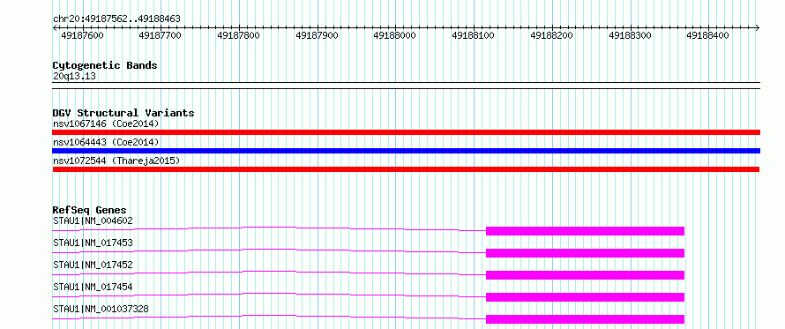This screenshot has width=785, height=329.
Task: Click ruler position 49188100
Action: tap(473, 35)
